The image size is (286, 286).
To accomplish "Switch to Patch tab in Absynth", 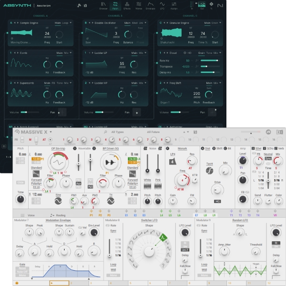I will (115, 6).
